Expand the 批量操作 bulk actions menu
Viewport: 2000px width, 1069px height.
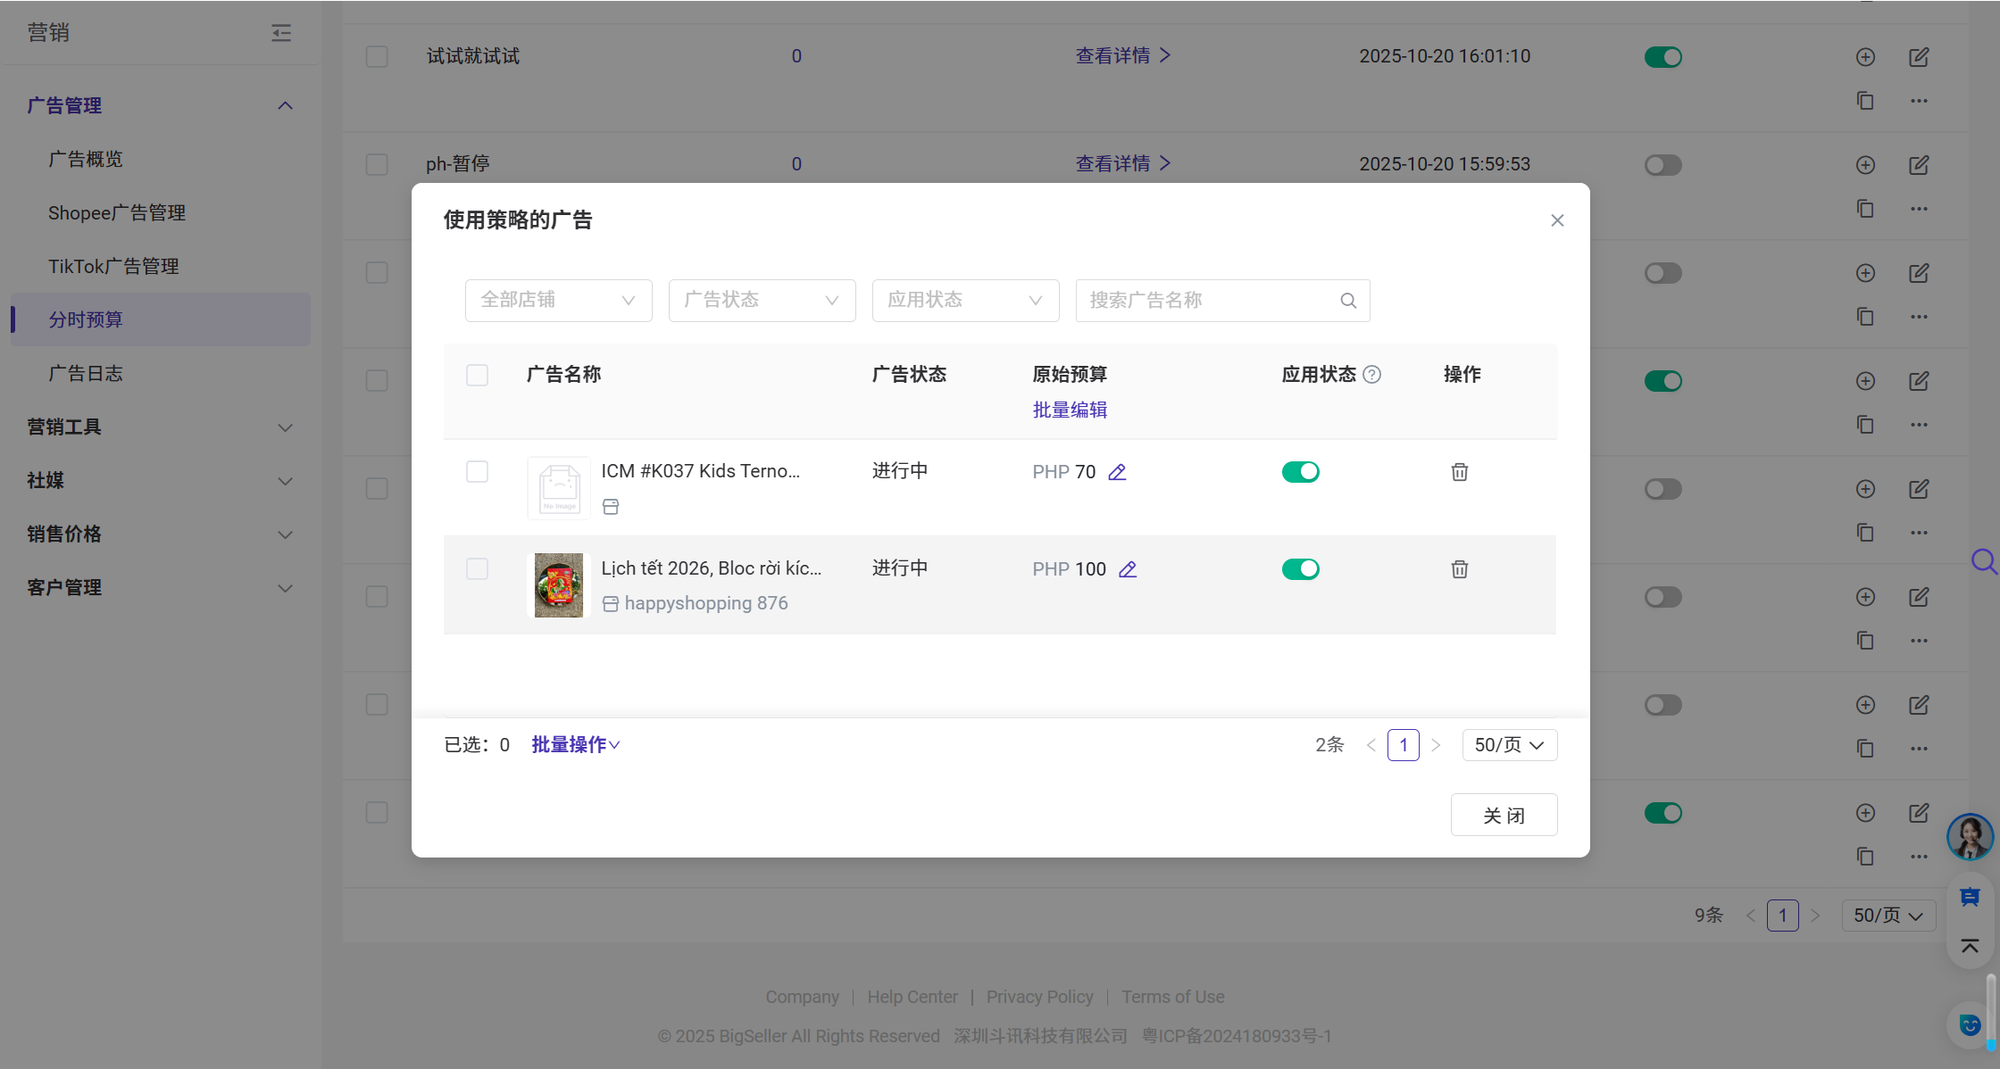pos(575,745)
